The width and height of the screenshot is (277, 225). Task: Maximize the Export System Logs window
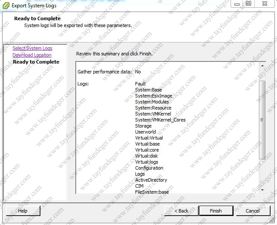point(249,4)
